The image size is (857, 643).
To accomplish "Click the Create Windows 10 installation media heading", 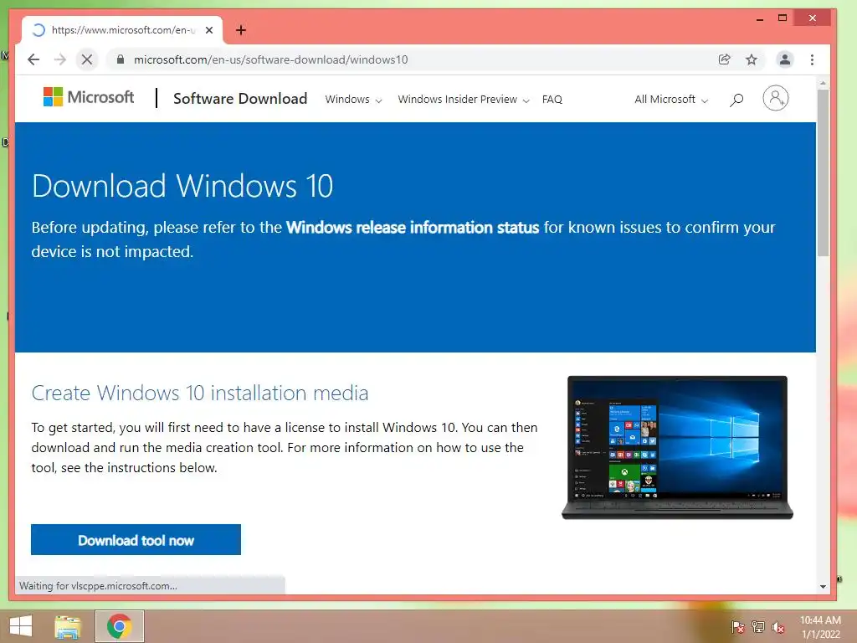I will (200, 394).
